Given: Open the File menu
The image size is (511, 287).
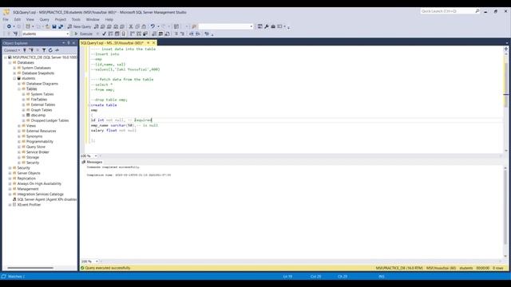Looking at the screenshot, I should pyautogui.click(x=6, y=19).
